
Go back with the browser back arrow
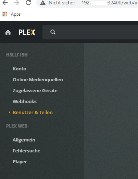[x=5, y=3]
